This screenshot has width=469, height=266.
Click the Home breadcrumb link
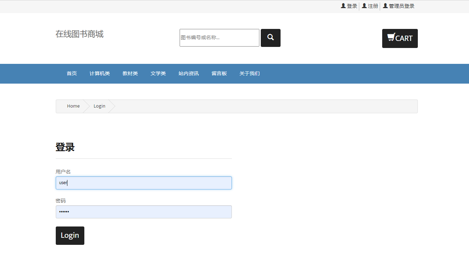73,106
